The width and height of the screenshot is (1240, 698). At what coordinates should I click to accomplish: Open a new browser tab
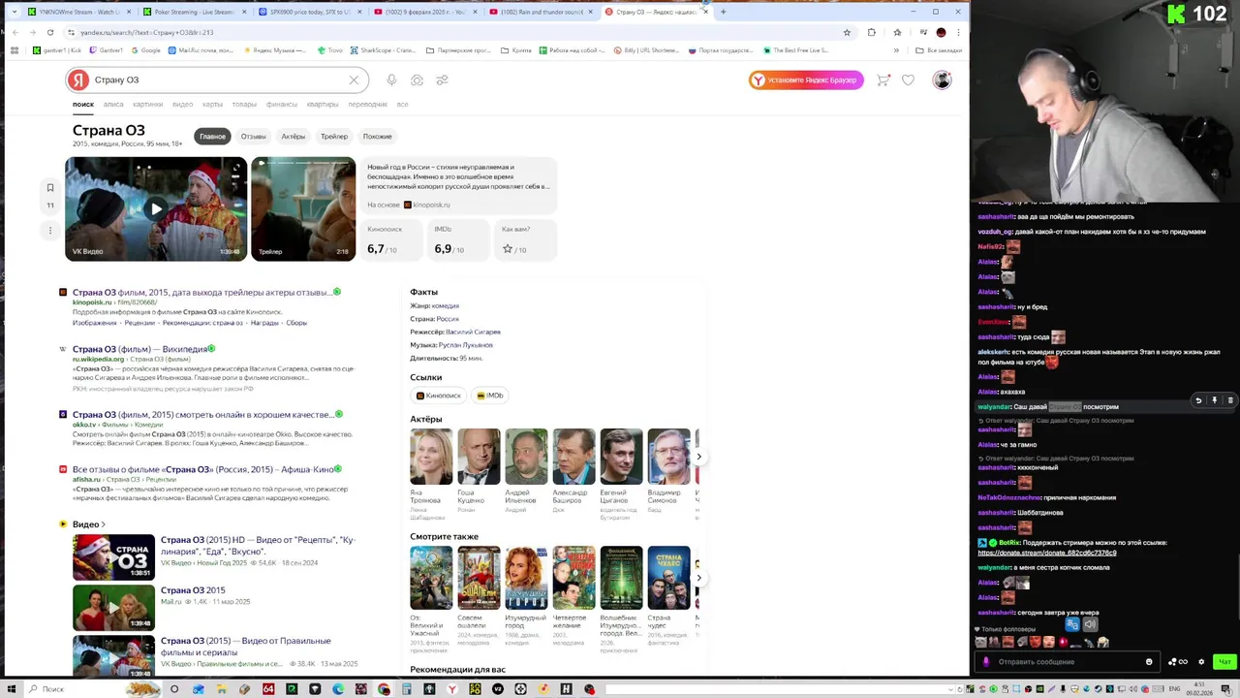[723, 12]
